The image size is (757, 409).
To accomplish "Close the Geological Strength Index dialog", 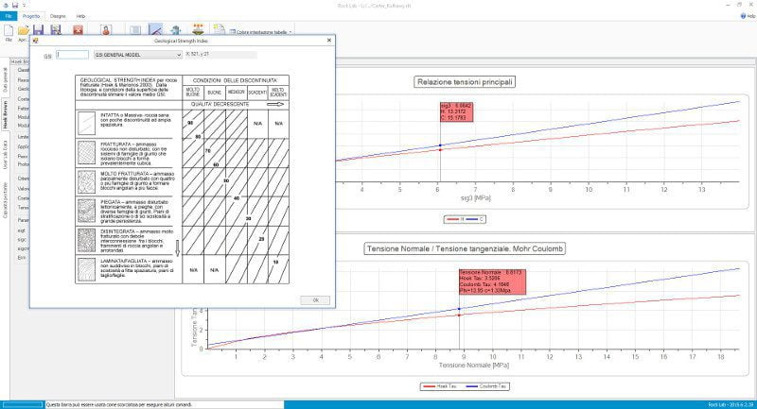I will click(x=328, y=41).
